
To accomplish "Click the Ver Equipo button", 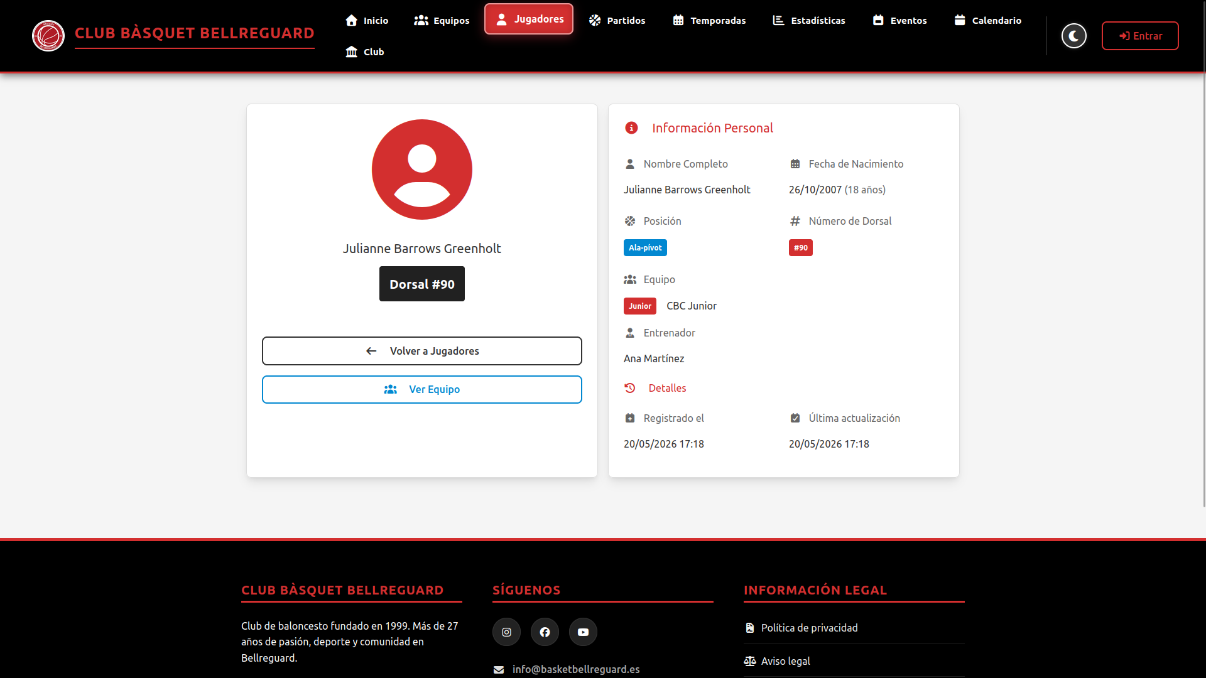I will [422, 389].
